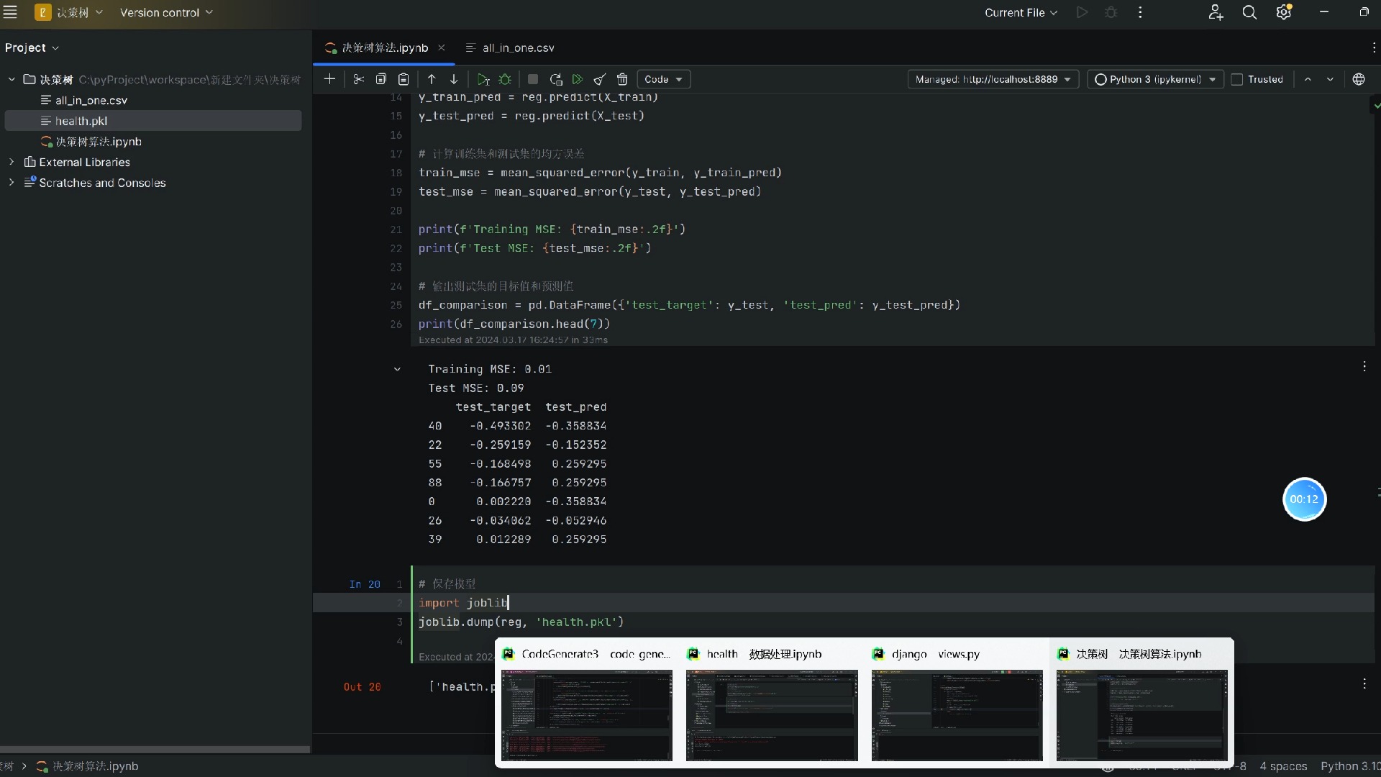Debug the current cell with bug icon
The image size is (1381, 777).
(x=506, y=79)
